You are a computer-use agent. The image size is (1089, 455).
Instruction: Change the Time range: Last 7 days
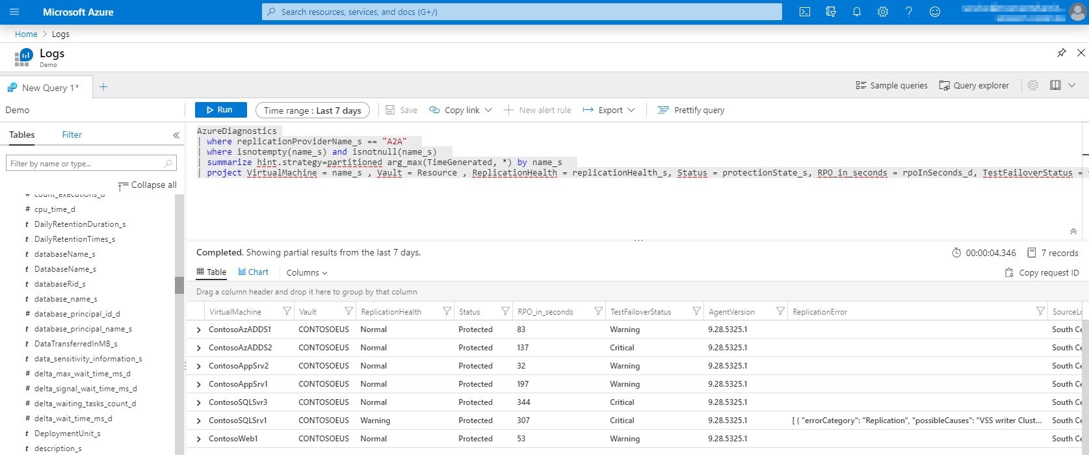313,110
